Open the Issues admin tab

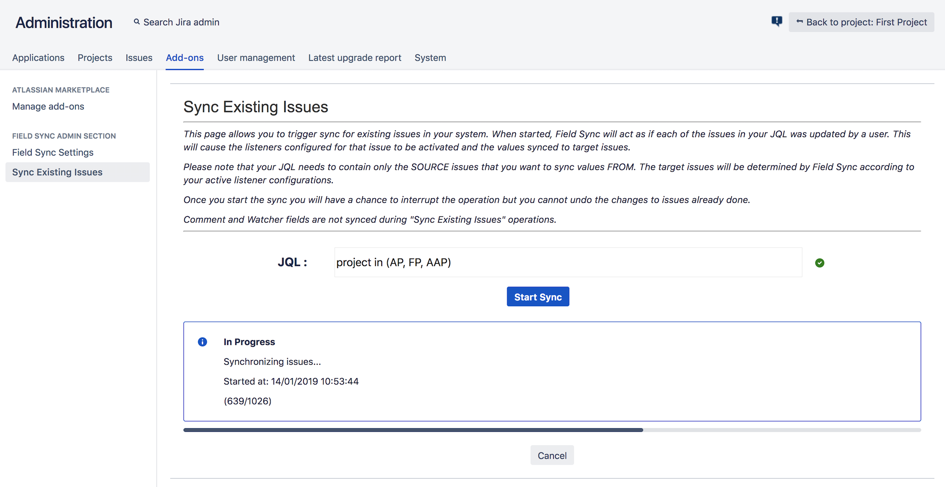pos(139,57)
